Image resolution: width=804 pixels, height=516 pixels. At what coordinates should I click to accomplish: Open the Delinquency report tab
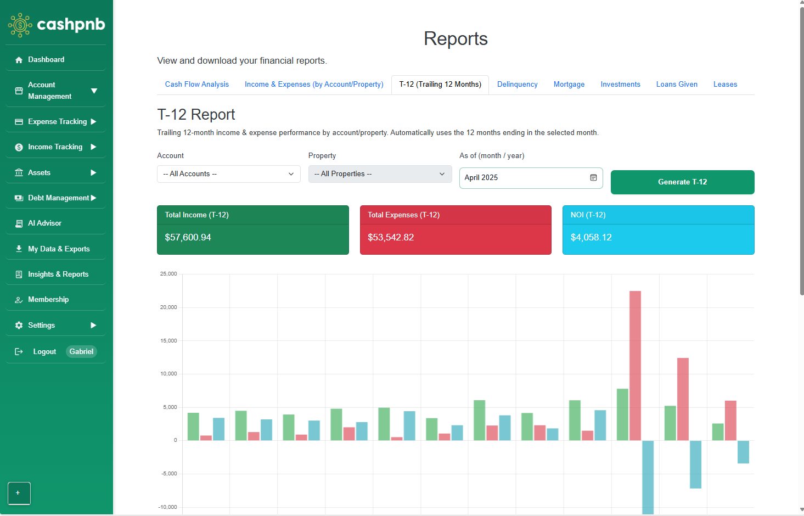click(x=517, y=84)
